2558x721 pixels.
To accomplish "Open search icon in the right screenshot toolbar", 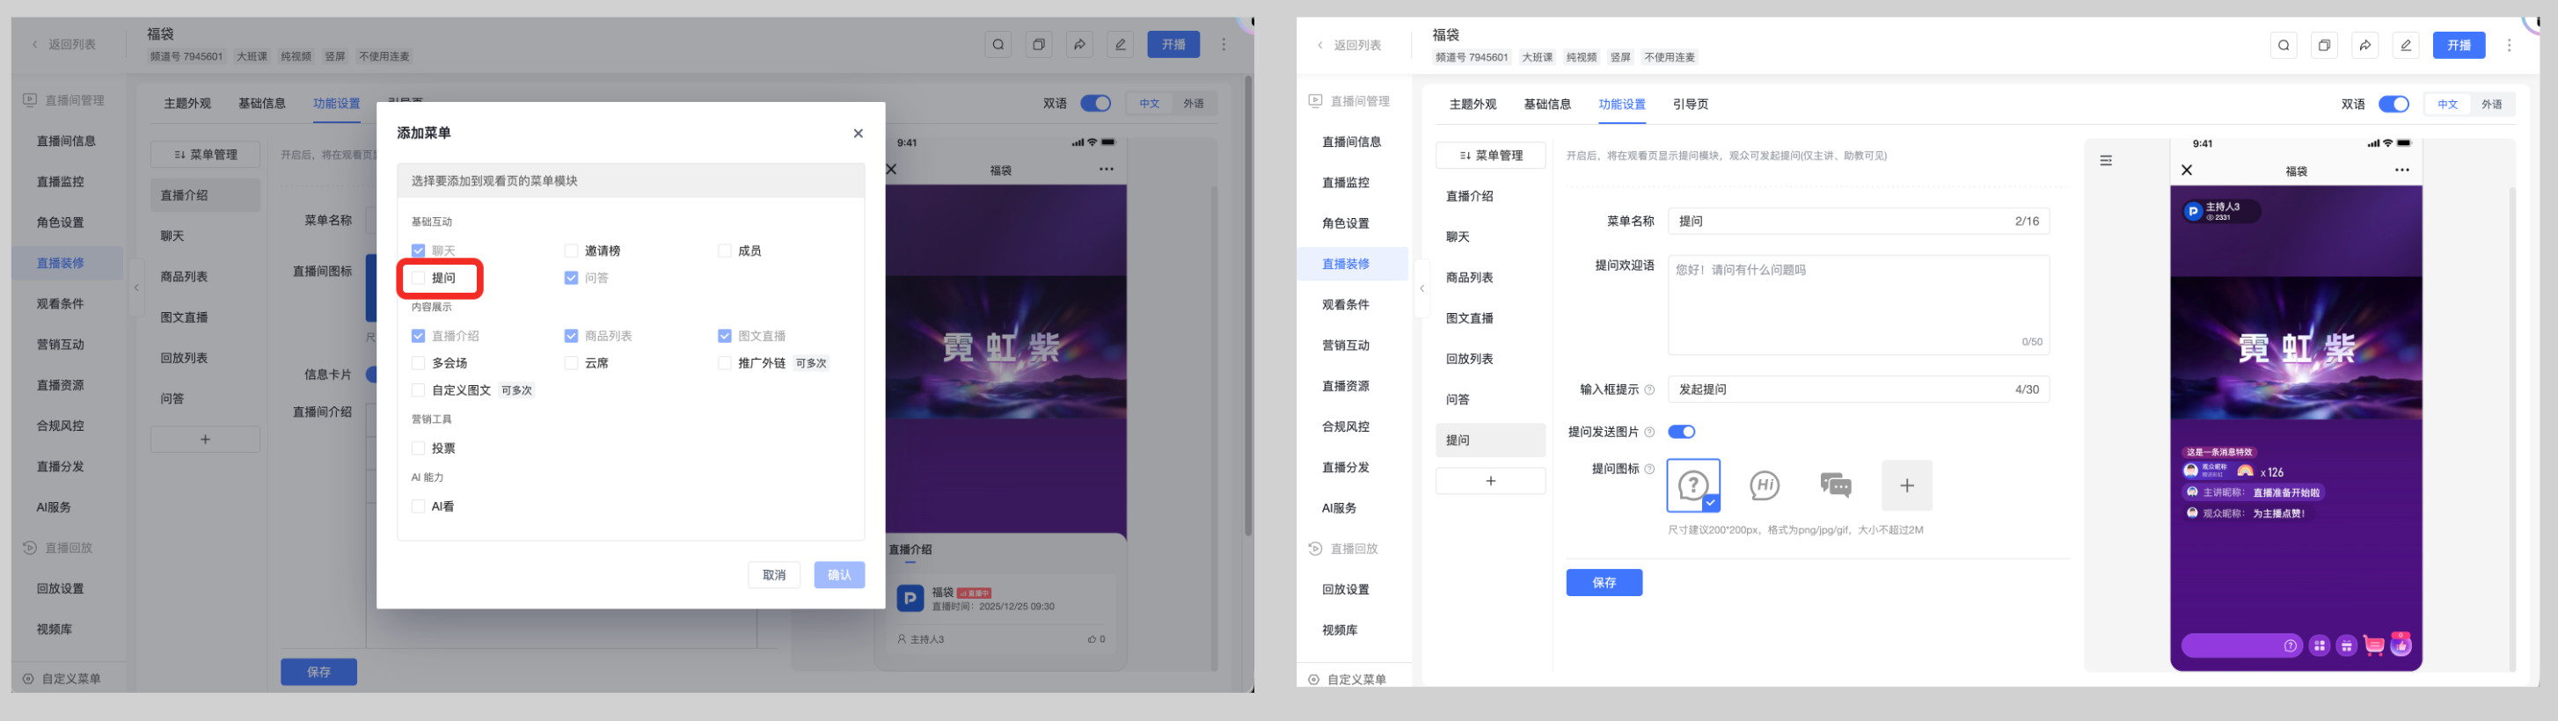I will (2284, 45).
